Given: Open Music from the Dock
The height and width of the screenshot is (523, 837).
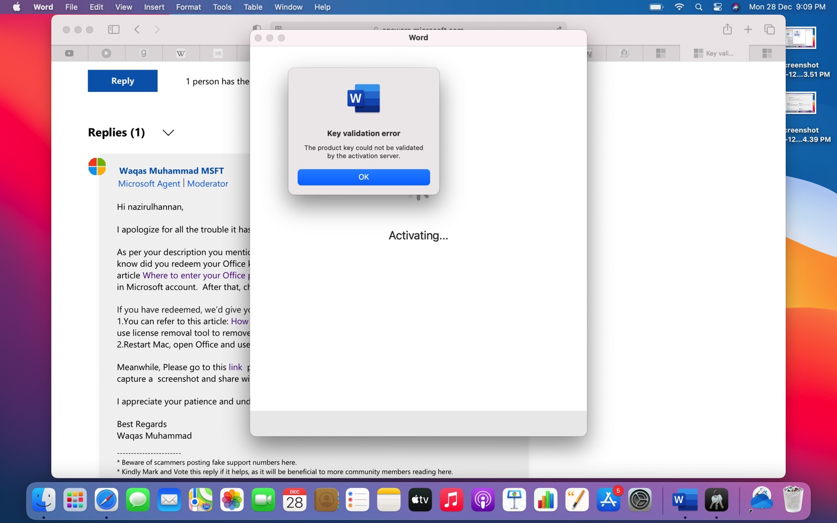Looking at the screenshot, I should pos(452,500).
